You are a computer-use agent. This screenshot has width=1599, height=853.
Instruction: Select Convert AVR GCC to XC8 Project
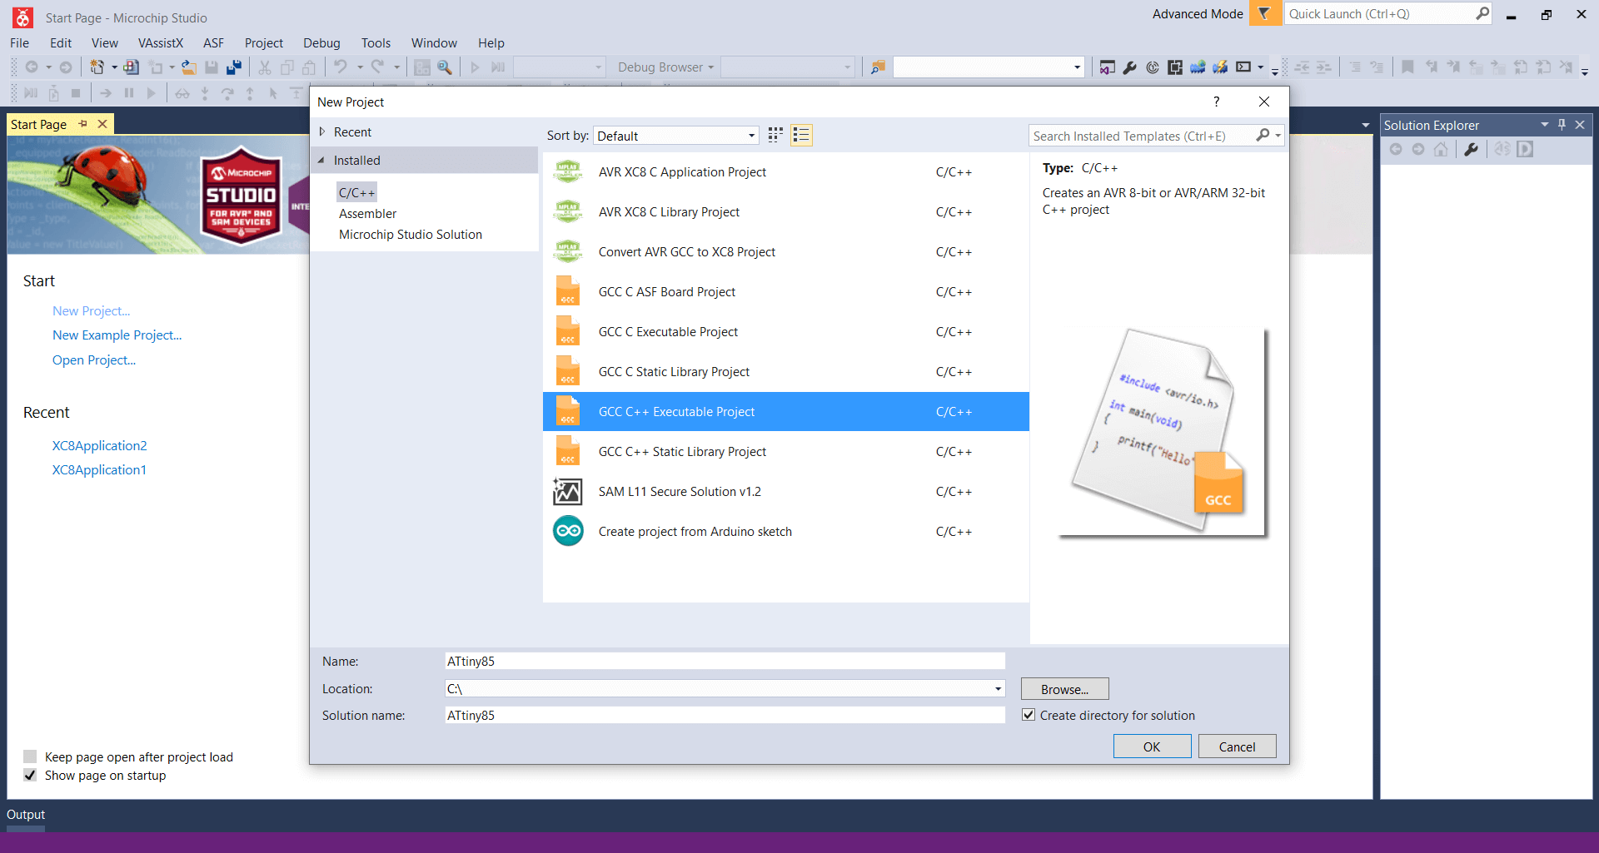[786, 252]
